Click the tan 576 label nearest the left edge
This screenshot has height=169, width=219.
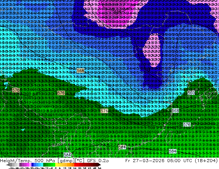pos(16,90)
